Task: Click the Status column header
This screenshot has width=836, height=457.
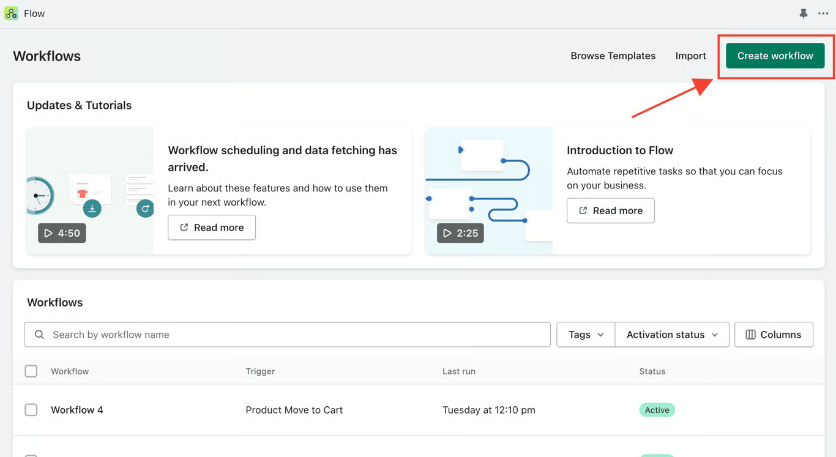Action: (652, 371)
